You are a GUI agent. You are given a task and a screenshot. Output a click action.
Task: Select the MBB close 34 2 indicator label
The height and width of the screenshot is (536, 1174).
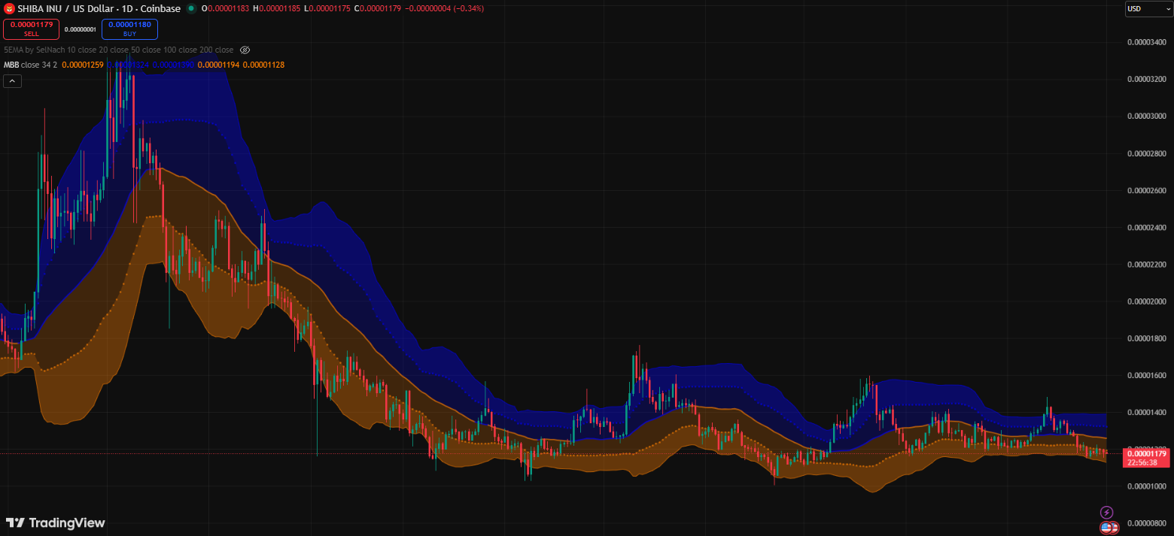[30, 65]
